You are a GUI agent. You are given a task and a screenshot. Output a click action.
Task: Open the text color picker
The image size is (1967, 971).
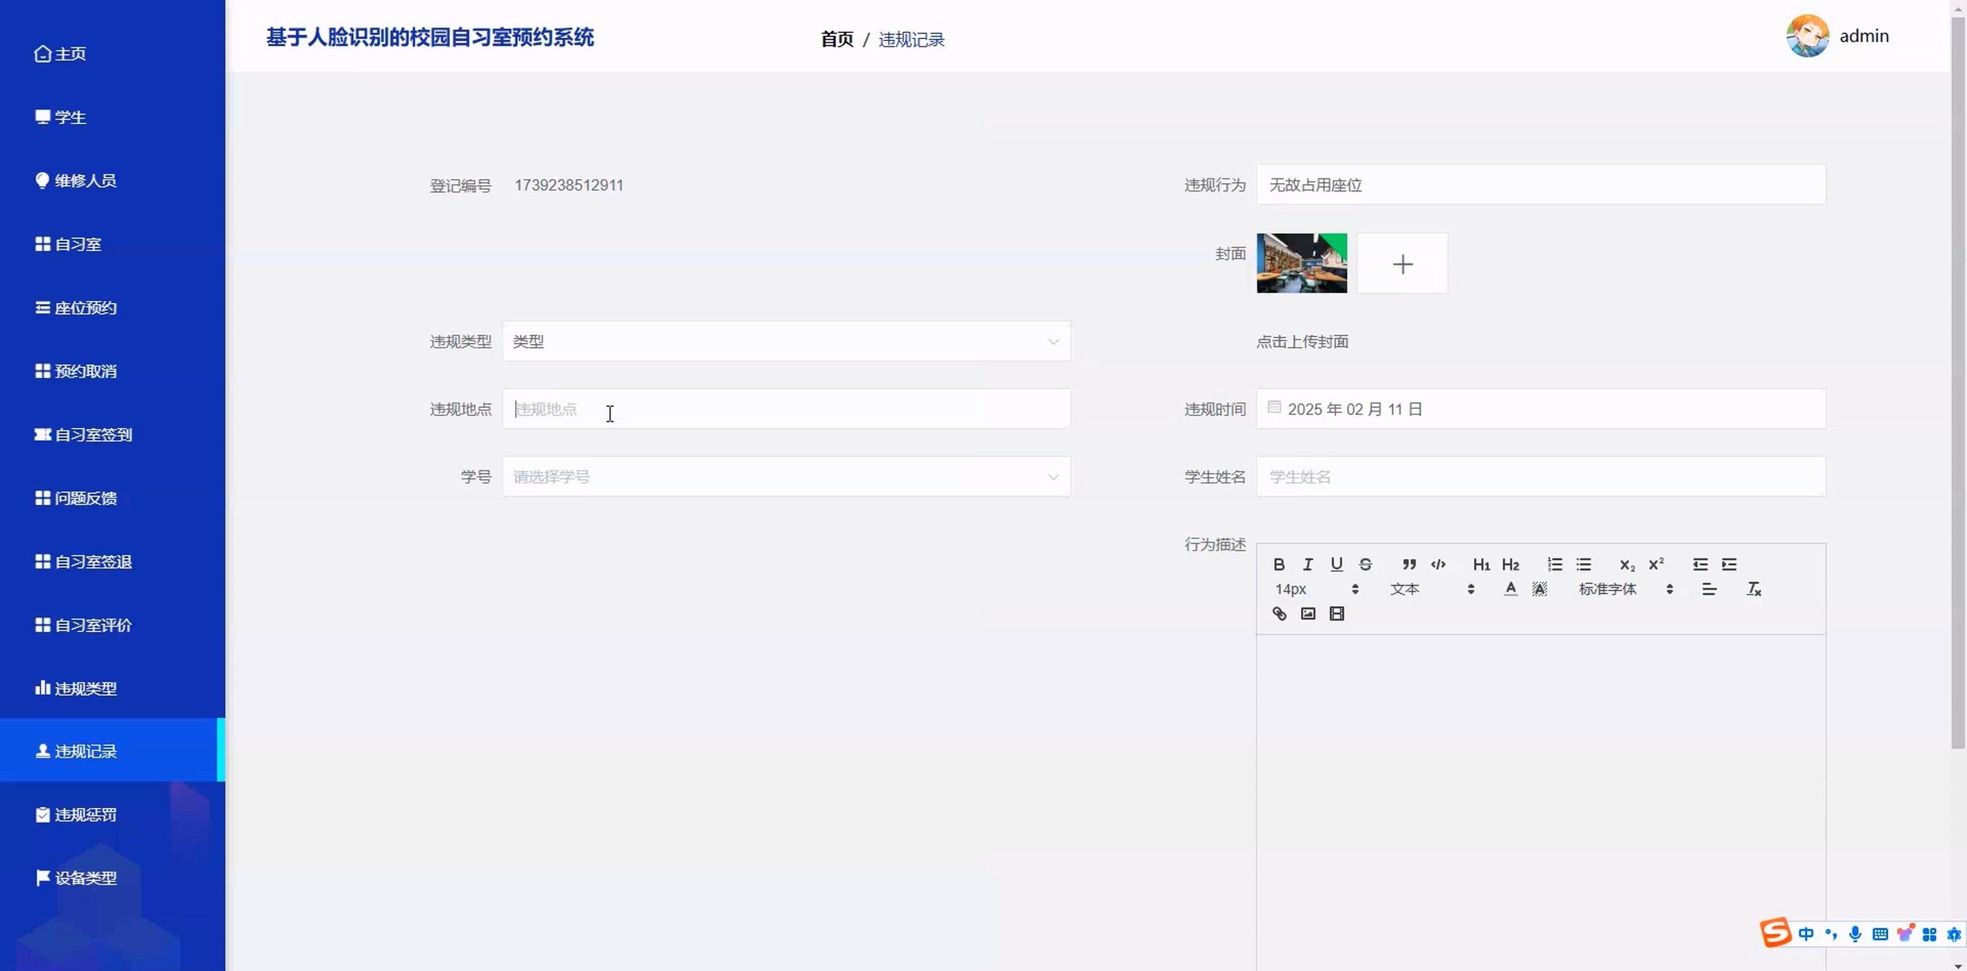pos(1510,589)
